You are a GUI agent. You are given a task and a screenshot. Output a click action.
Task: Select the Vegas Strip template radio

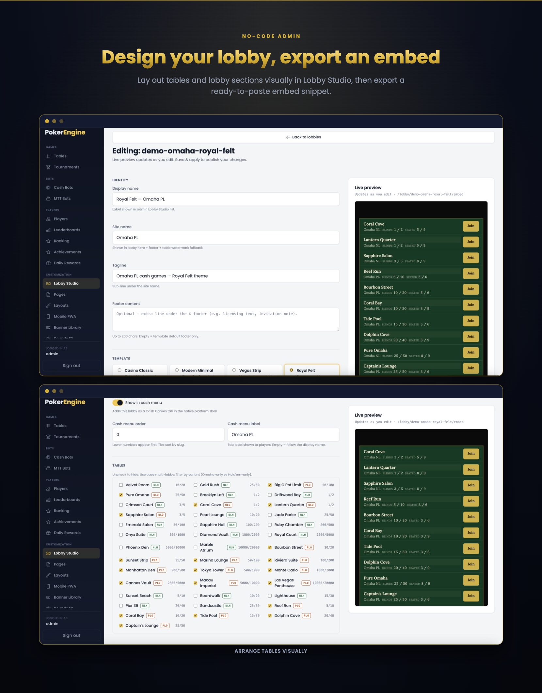coord(234,370)
